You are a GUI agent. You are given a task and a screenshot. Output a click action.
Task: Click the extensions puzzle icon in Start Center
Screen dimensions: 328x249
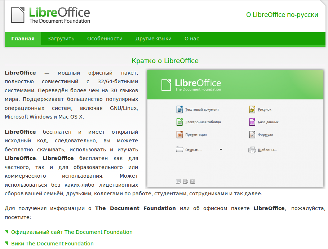(x=185, y=182)
